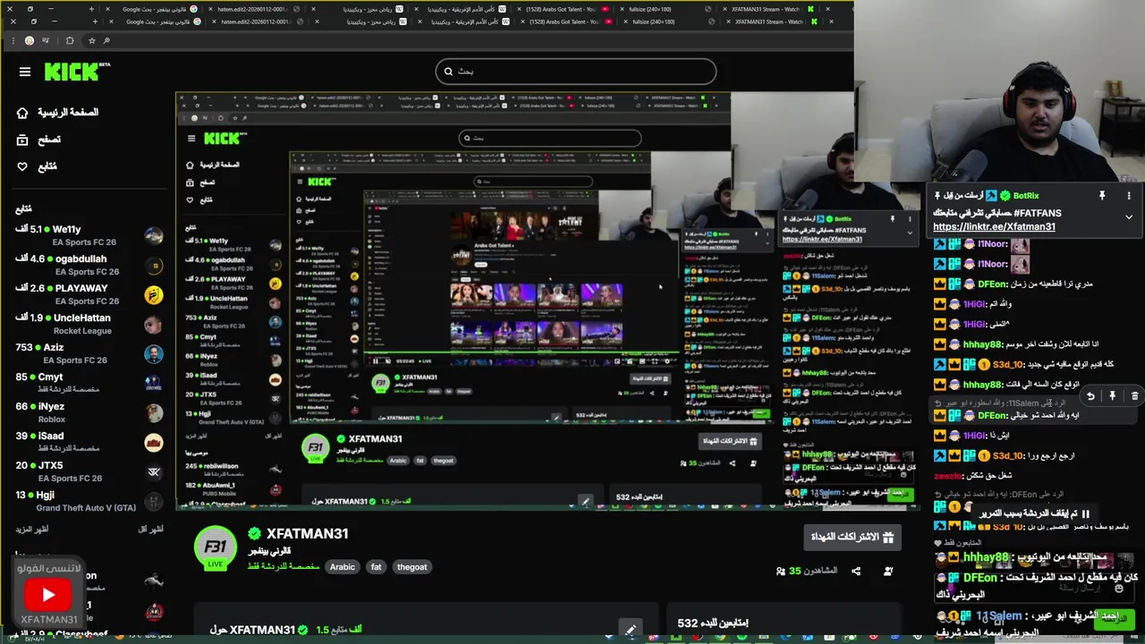The width and height of the screenshot is (1145, 644).
Task: Select the thegoat tag
Action: pos(412,567)
